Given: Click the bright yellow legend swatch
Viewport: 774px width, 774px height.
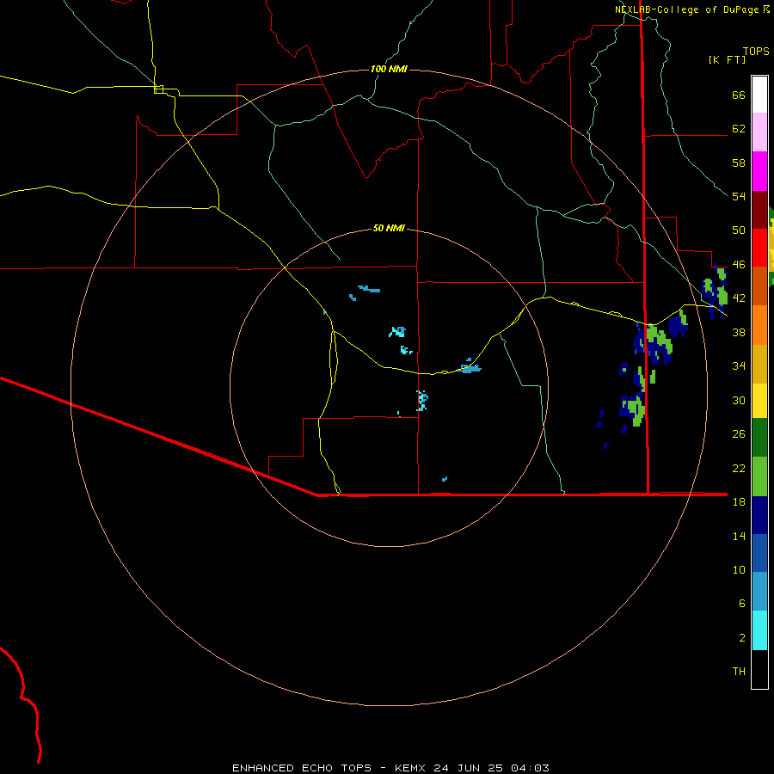Looking at the screenshot, I should click(759, 400).
